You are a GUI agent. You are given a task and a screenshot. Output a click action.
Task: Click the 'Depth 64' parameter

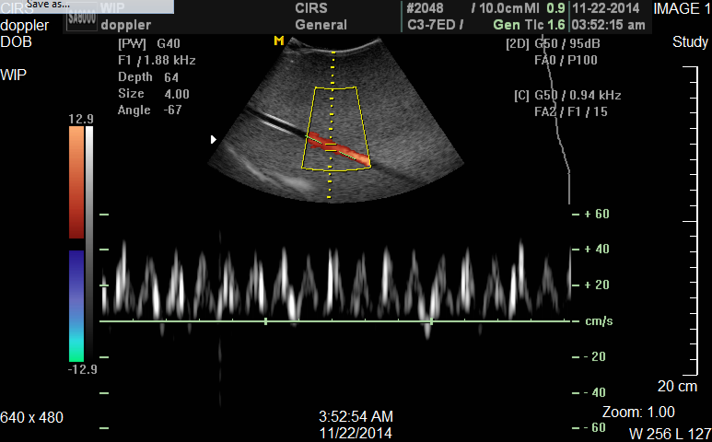pyautogui.click(x=148, y=76)
